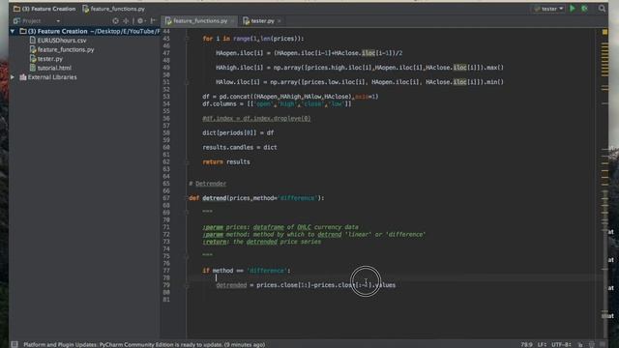Open line separator LF selector in status bar

click(x=542, y=344)
